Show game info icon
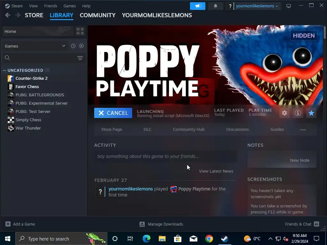The width and height of the screenshot is (327, 245). point(298,113)
